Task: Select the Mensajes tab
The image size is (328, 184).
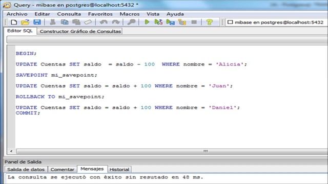Action: pos(92,169)
